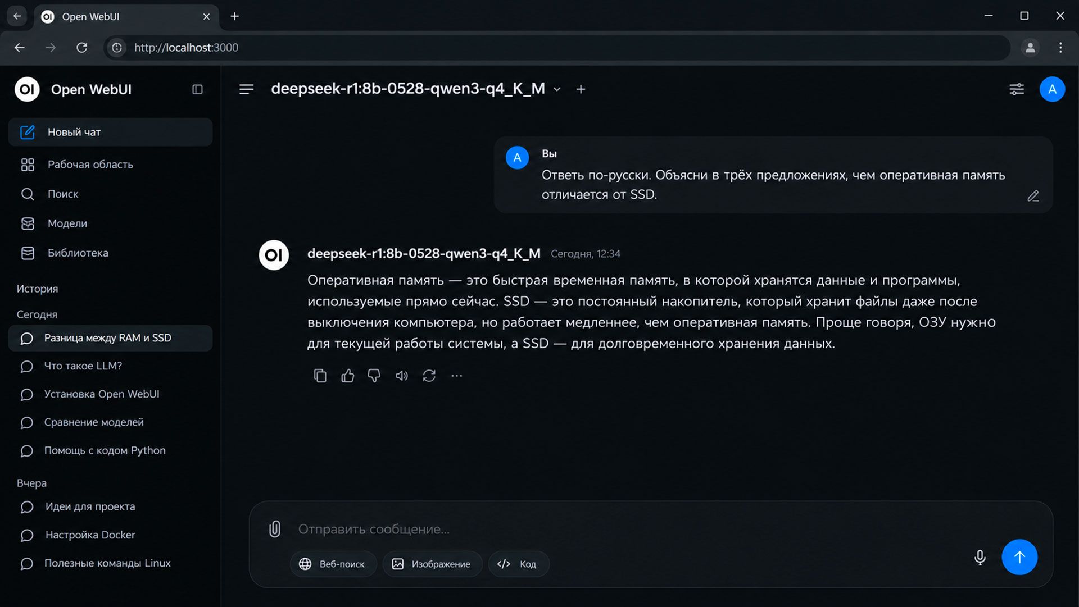Open chat 'Сравнение моделей'

(x=110, y=422)
